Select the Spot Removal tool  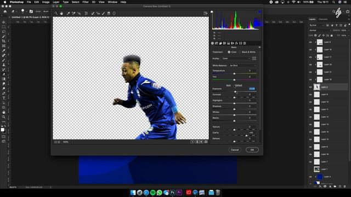coord(93,13)
